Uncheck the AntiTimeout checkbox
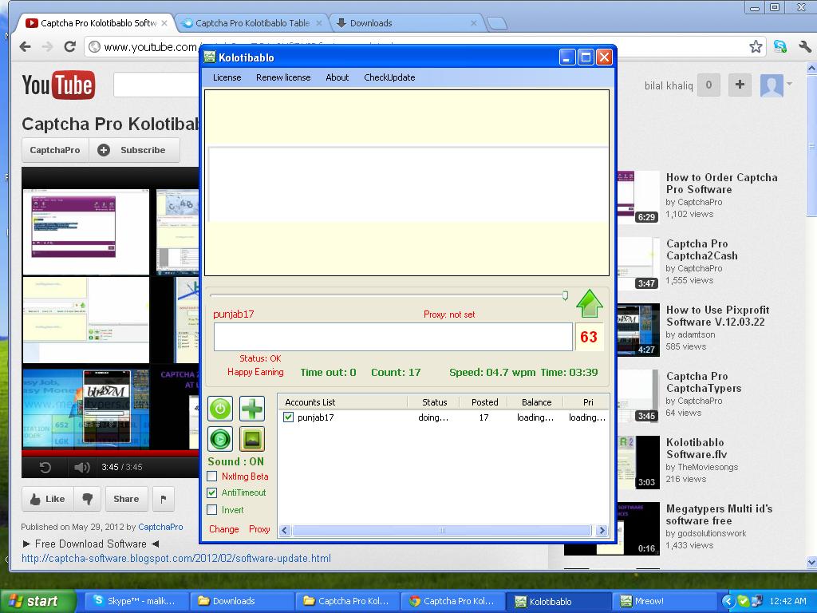This screenshot has width=817, height=613. coord(212,492)
